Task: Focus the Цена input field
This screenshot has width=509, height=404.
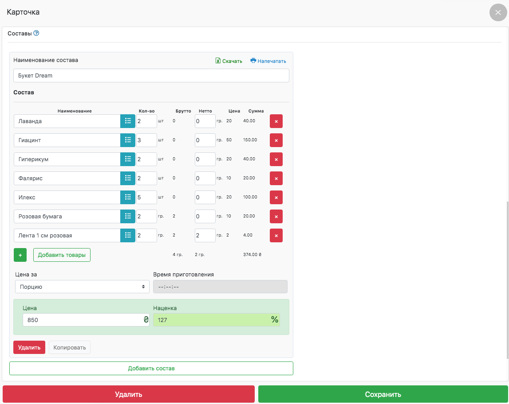Action: [x=82, y=320]
